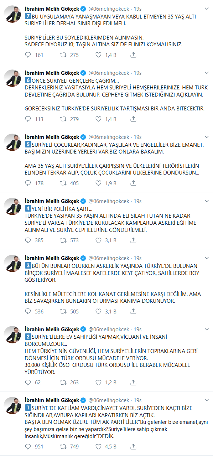Click verified badge on tweet 6 author

pyautogui.click(x=83, y=73)
